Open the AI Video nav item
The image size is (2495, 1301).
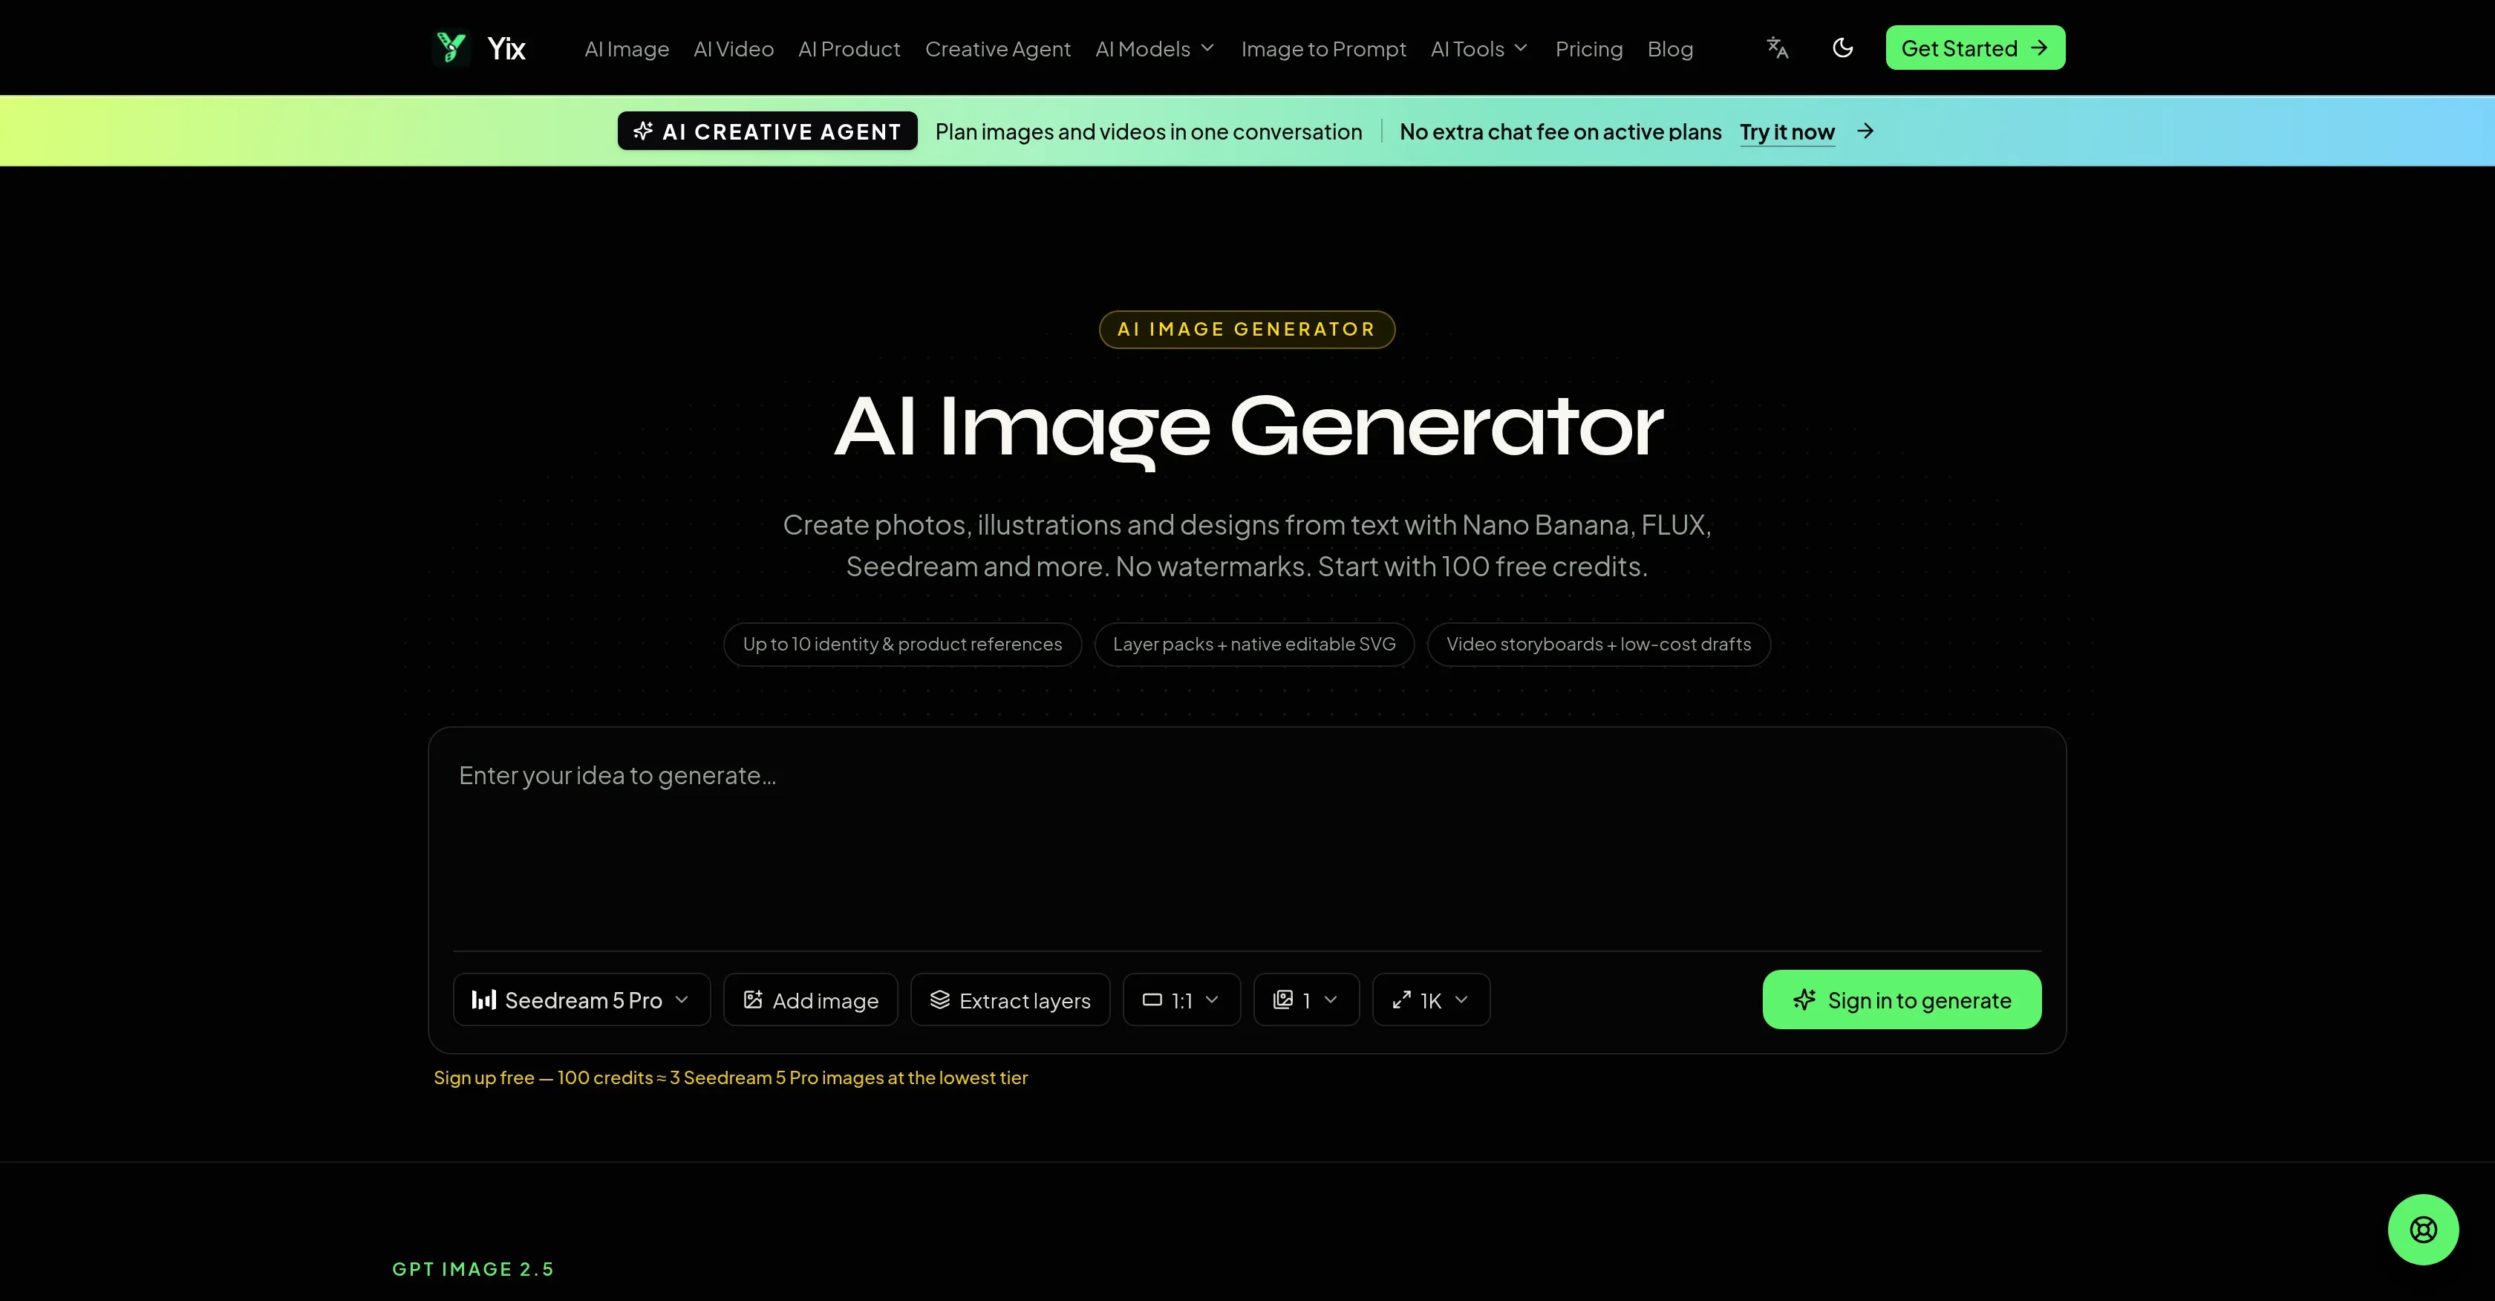tap(733, 48)
